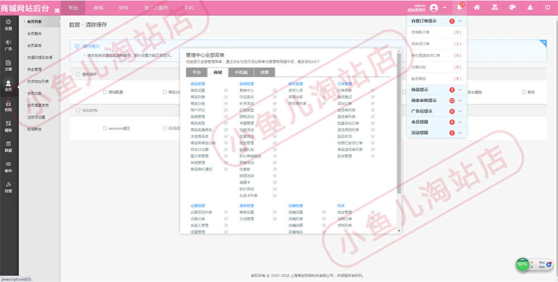Open the sitemap hierarchy icon
This screenshot has height=282, width=558.
(494, 7)
